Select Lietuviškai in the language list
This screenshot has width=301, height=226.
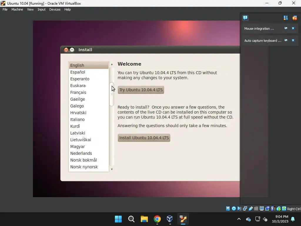pyautogui.click(x=89, y=140)
